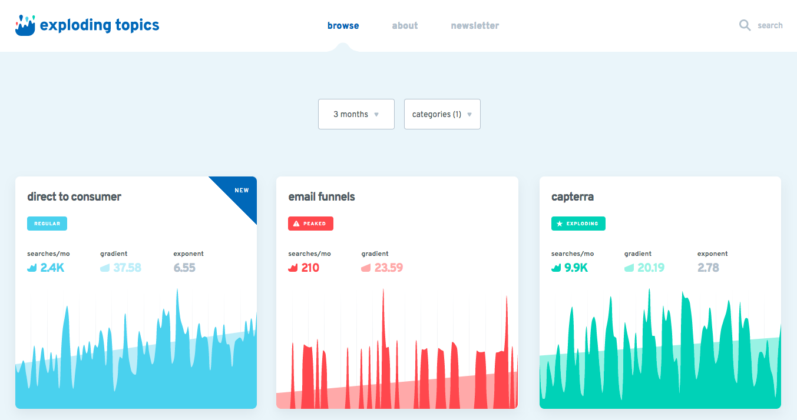Click the 9.9K searches value
The width and height of the screenshot is (797, 420).
pos(577,268)
